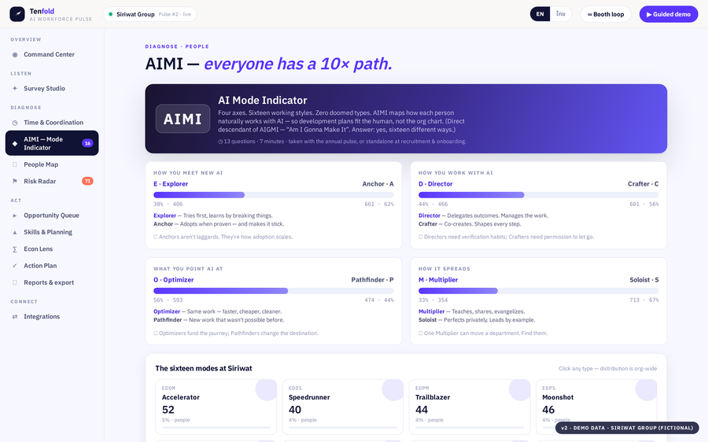This screenshot has width=708, height=442.
Task: Click the demo data version badge
Action: [x=627, y=428]
